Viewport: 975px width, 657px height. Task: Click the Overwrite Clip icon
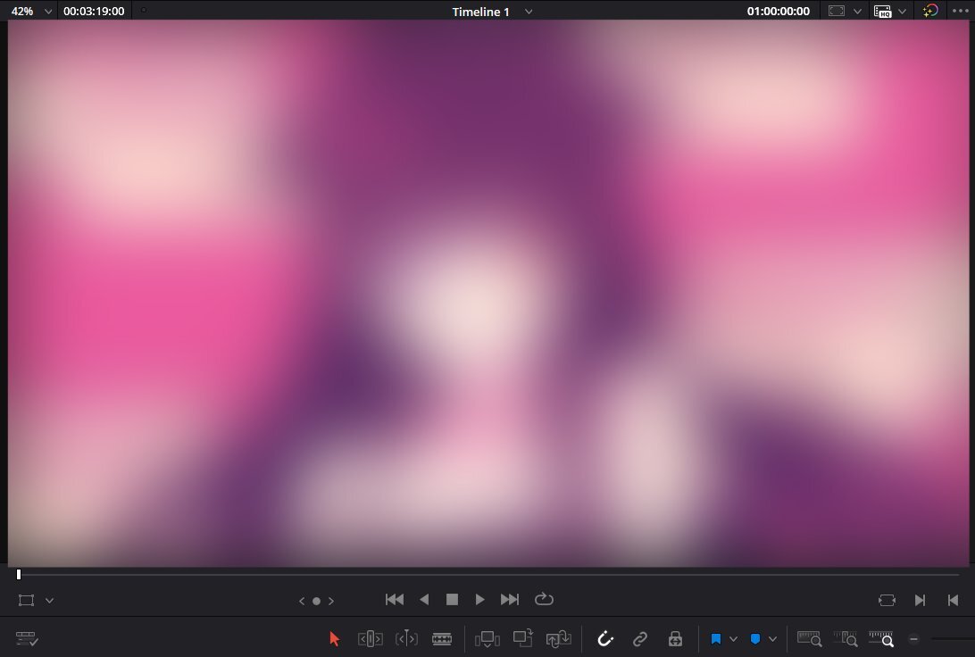523,638
